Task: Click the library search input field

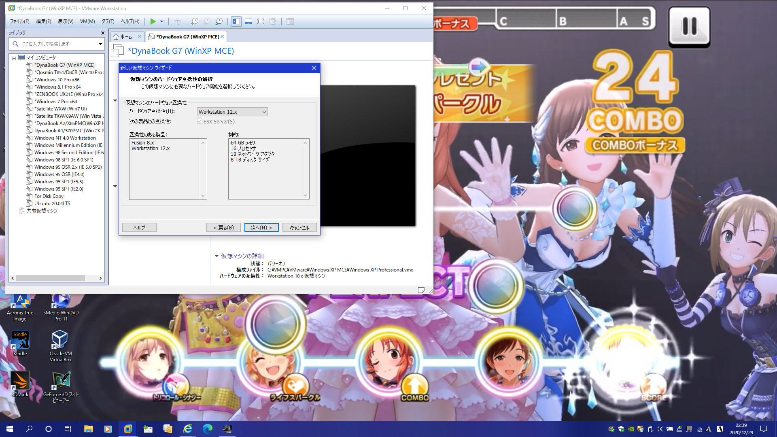Action: (x=56, y=44)
